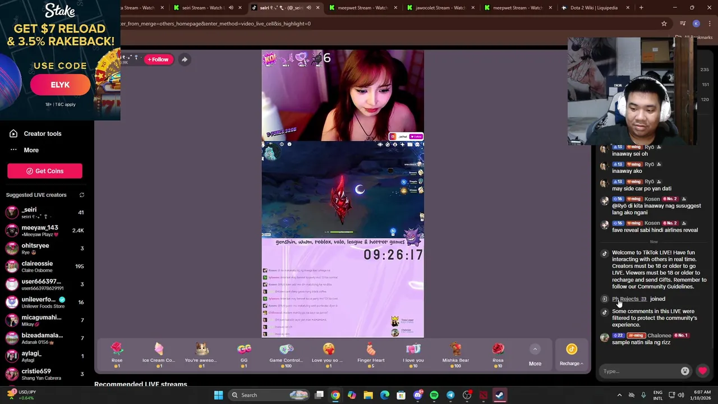Share the live stream via arrow icon
This screenshot has width=718, height=404.
(184, 59)
